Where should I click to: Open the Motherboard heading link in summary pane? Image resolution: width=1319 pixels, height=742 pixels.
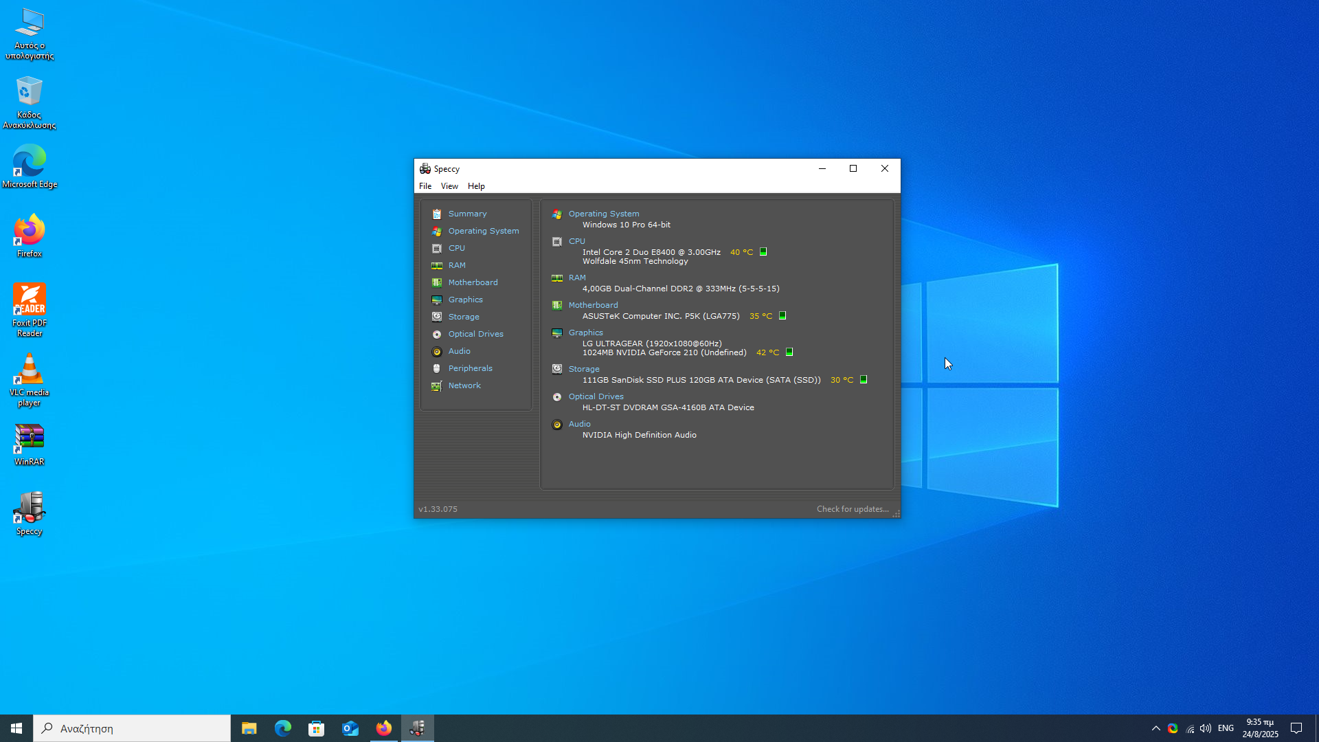click(x=593, y=305)
